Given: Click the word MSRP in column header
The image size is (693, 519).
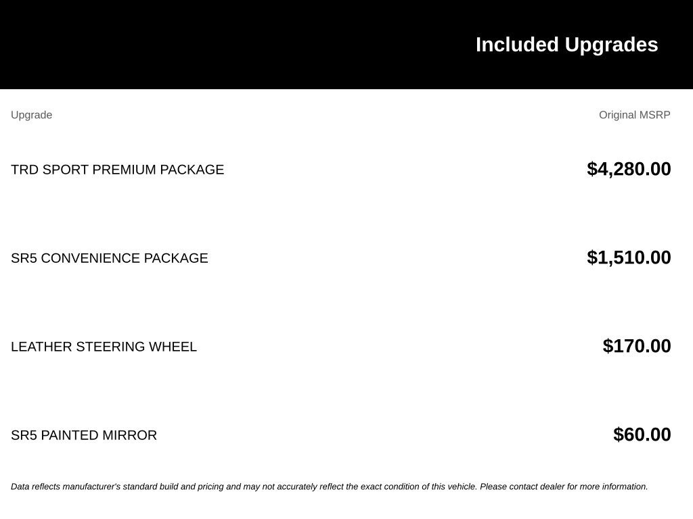Looking at the screenshot, I should click(x=654, y=115).
